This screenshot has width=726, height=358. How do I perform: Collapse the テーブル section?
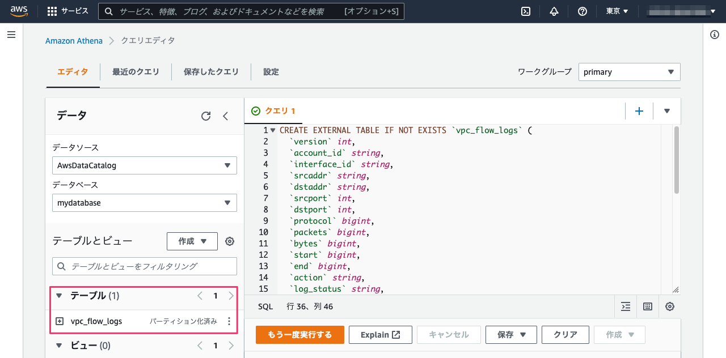pos(59,296)
